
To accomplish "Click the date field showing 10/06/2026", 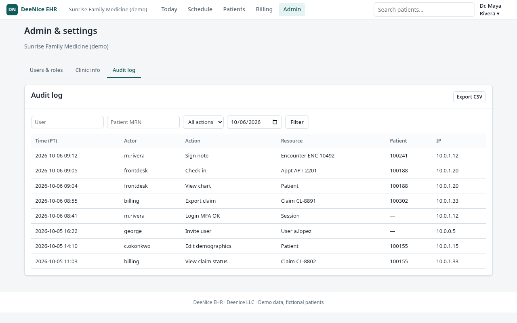I will pyautogui.click(x=254, y=122).
